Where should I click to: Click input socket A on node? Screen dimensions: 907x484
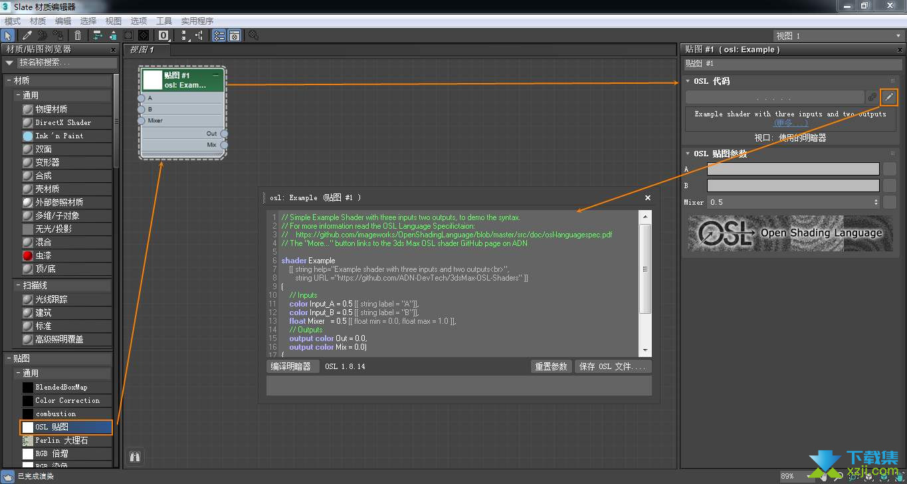click(x=141, y=98)
